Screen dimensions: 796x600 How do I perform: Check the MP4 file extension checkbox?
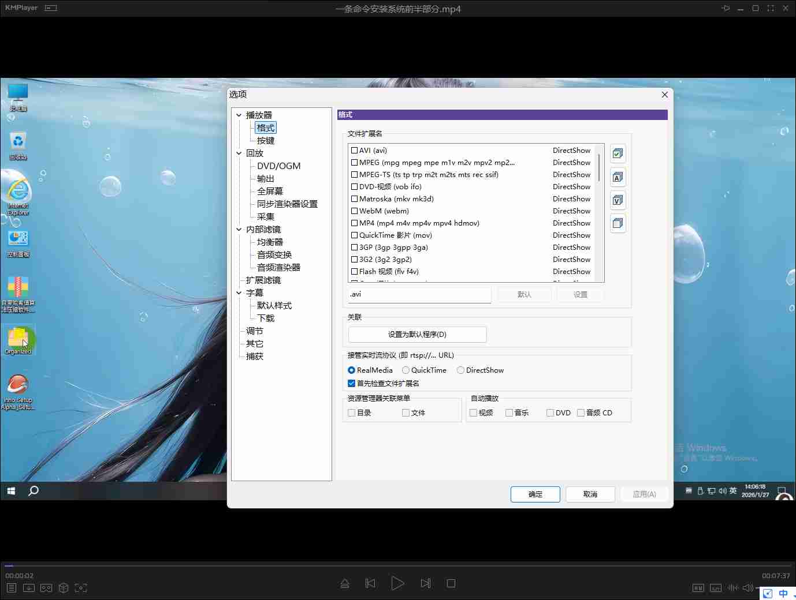pyautogui.click(x=354, y=223)
